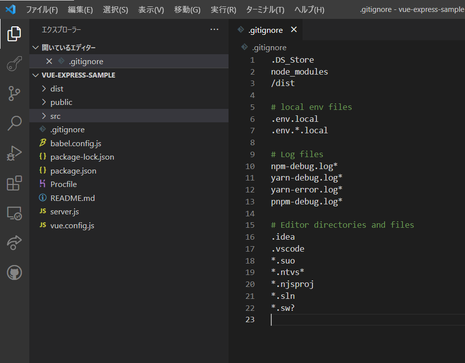
Task: Open babel.config.js file
Action: (129, 143)
